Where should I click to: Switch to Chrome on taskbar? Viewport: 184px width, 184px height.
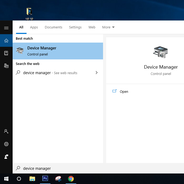[x=71, y=179]
